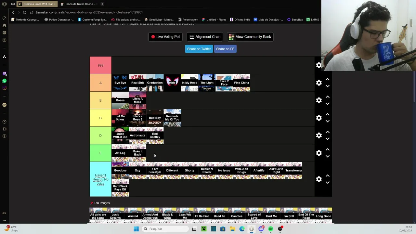Select the Jet Lag song tile

pyautogui.click(x=120, y=153)
